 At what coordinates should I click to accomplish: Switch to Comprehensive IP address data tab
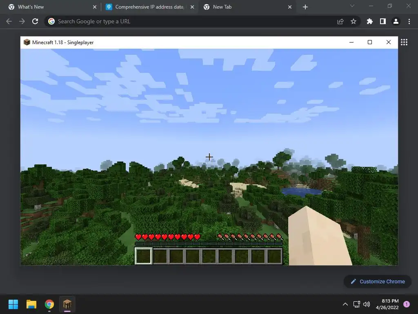(149, 7)
